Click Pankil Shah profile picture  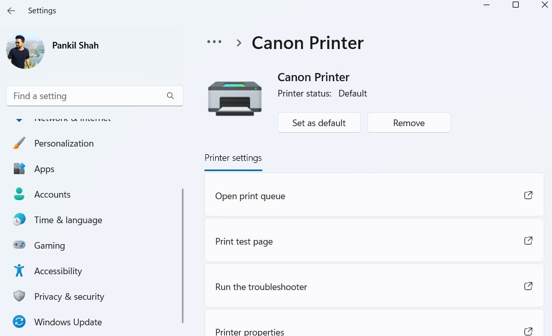pyautogui.click(x=25, y=50)
